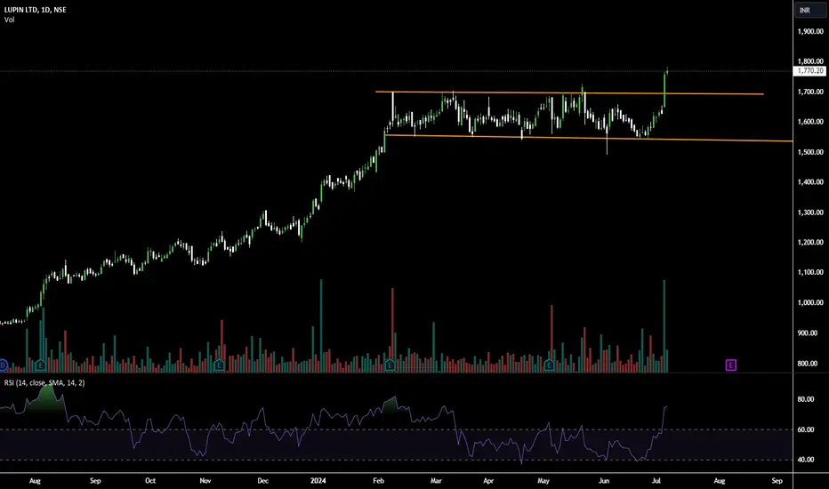Click the 800.00 price axis label
The height and width of the screenshot is (489, 829).
(808, 364)
